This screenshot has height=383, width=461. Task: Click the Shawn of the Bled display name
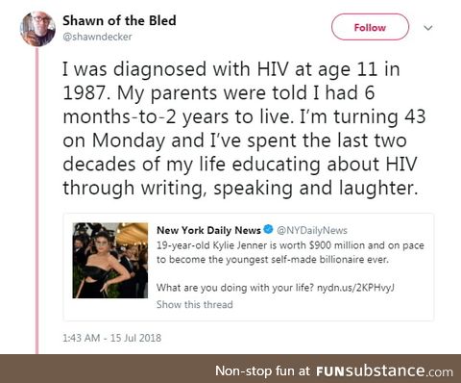[x=119, y=20]
